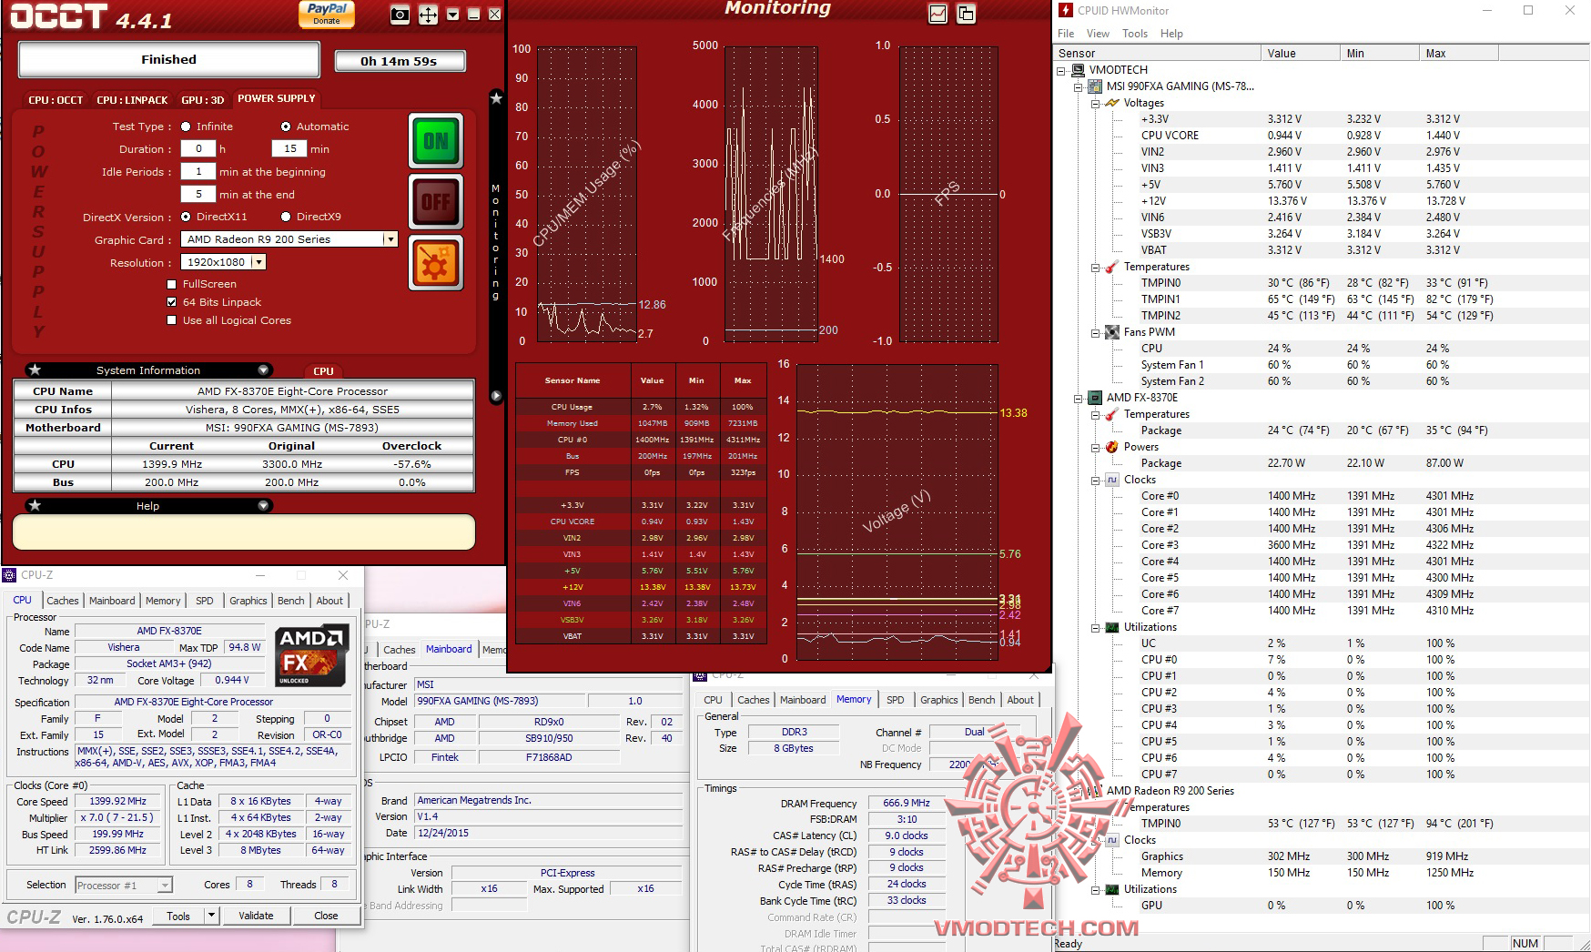Viewport: 1591px width, 952px height.
Task: Click the Clocks waveform icon under AMD FX-8370E
Action: 1112,480
